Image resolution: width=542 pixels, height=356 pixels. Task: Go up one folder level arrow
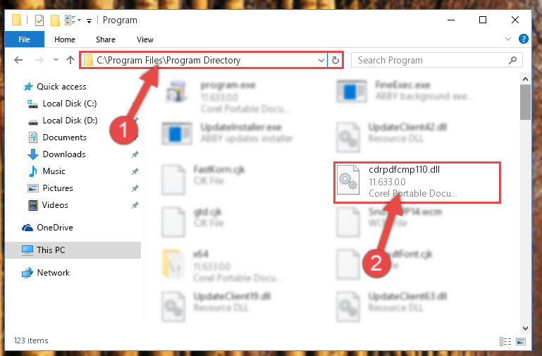coord(70,60)
